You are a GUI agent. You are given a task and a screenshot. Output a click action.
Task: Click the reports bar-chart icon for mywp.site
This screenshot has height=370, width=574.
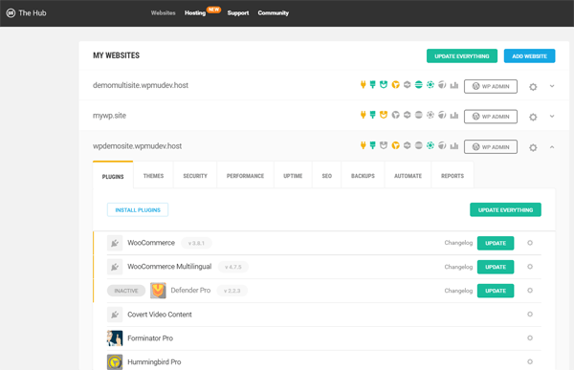click(x=454, y=115)
